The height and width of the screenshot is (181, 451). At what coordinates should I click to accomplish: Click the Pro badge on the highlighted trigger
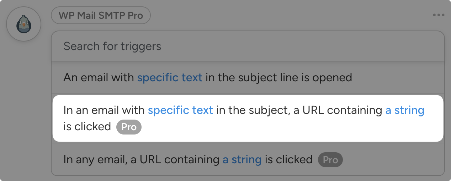[129, 127]
